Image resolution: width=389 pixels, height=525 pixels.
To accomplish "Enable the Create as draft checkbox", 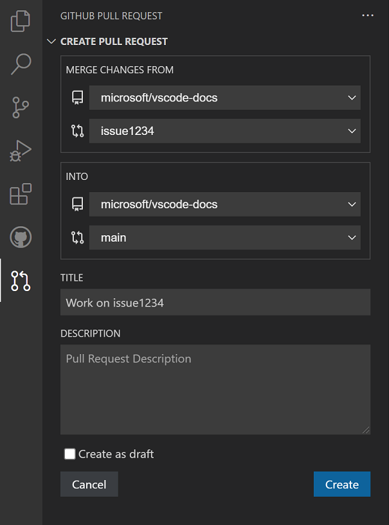I will [x=70, y=454].
